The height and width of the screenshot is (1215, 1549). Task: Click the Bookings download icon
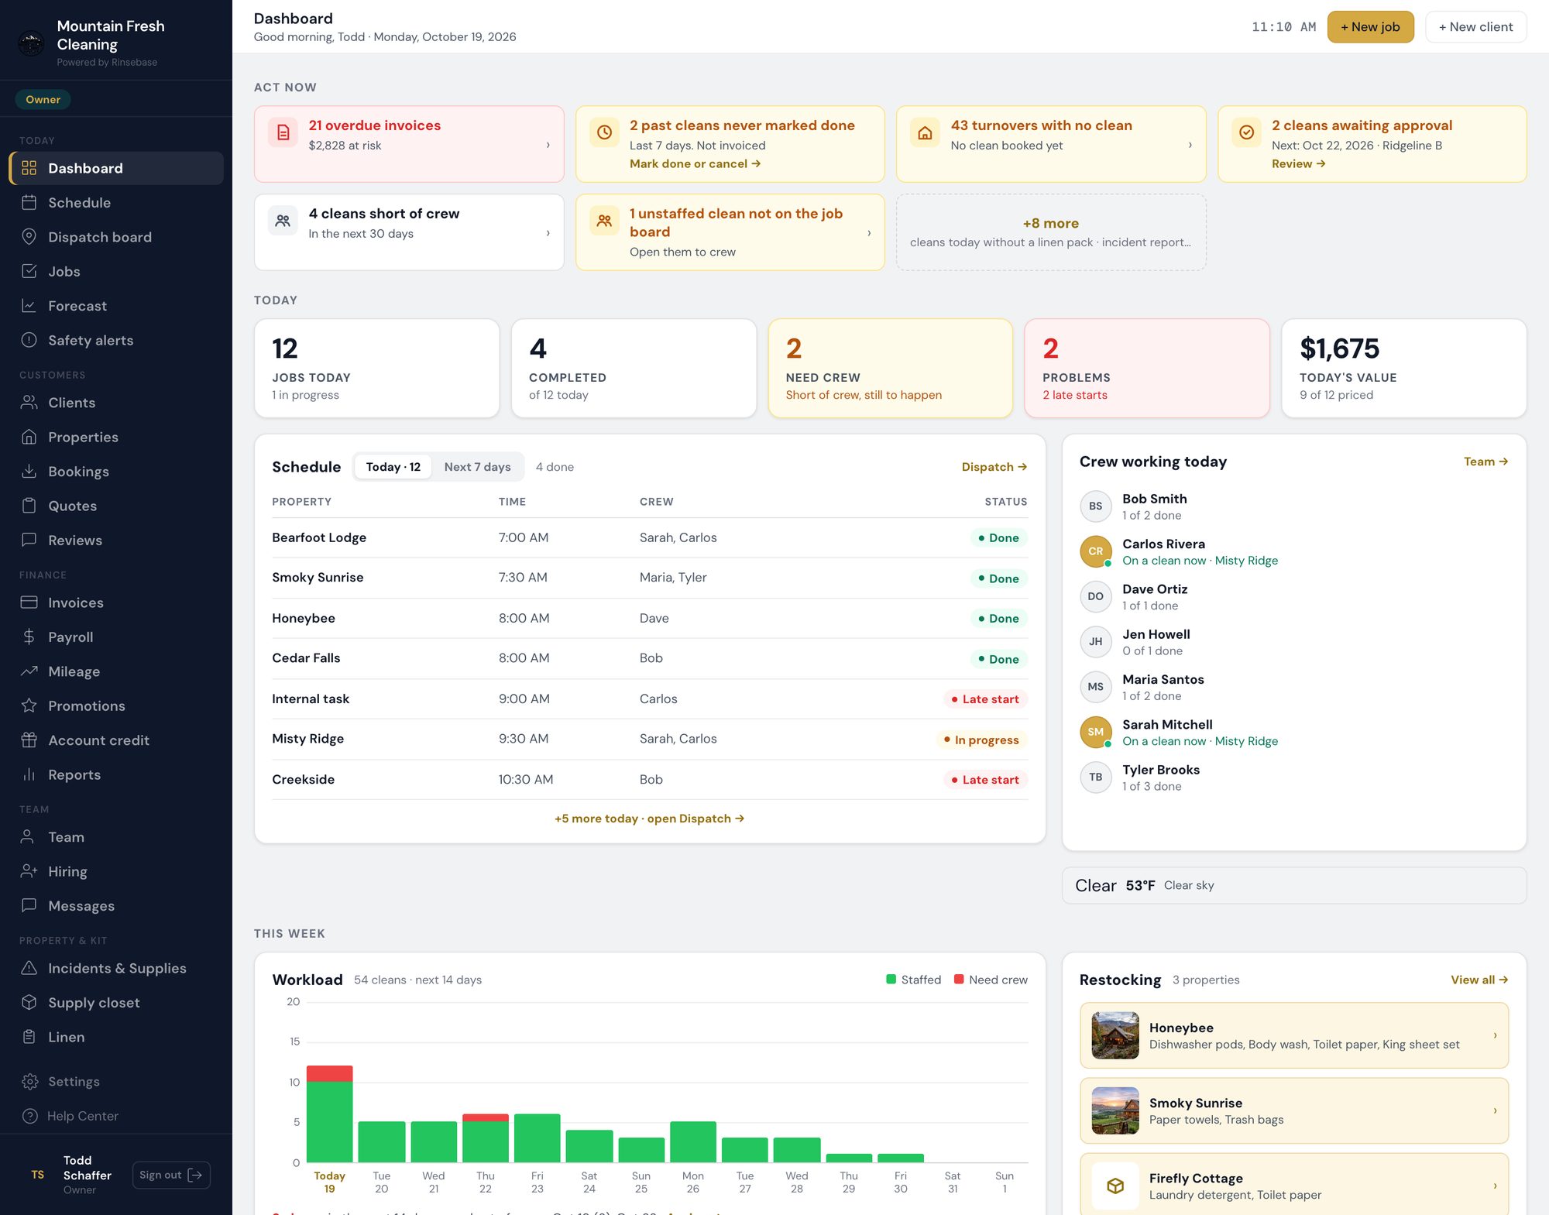tap(29, 472)
